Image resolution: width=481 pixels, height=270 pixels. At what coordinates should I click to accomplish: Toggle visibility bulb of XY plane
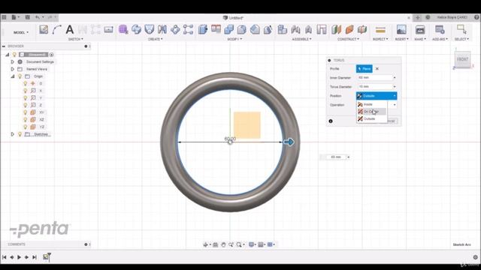[26, 112]
